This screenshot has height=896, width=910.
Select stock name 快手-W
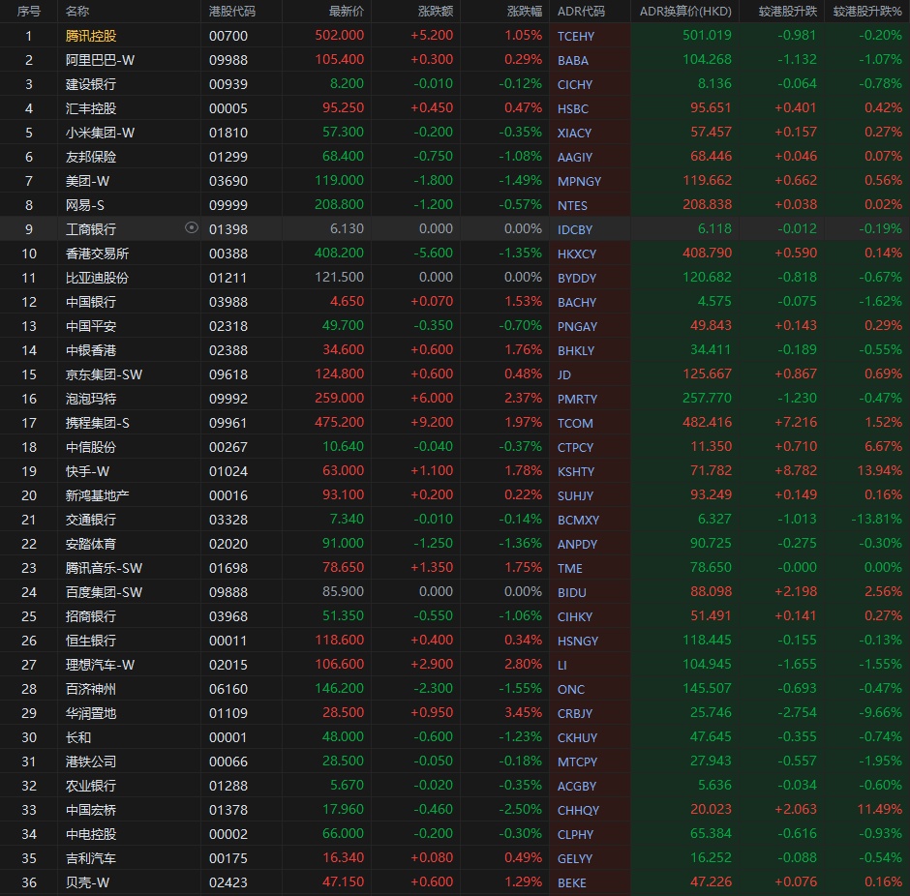[x=88, y=471]
